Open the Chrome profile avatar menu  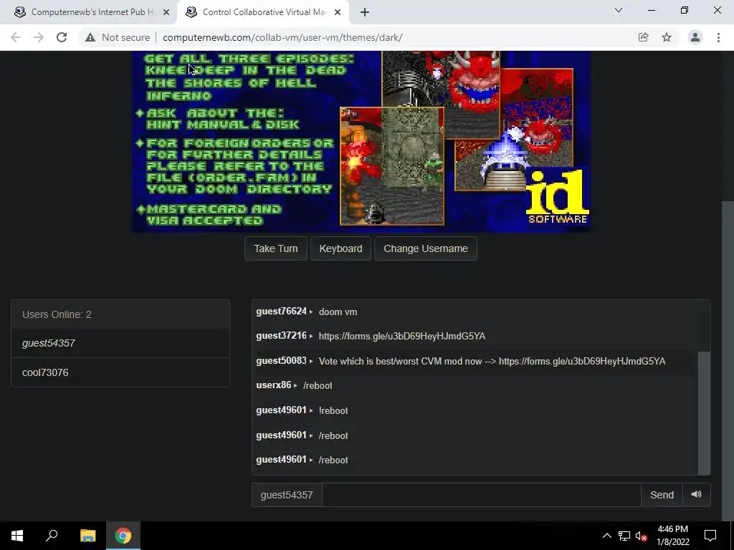[695, 37]
